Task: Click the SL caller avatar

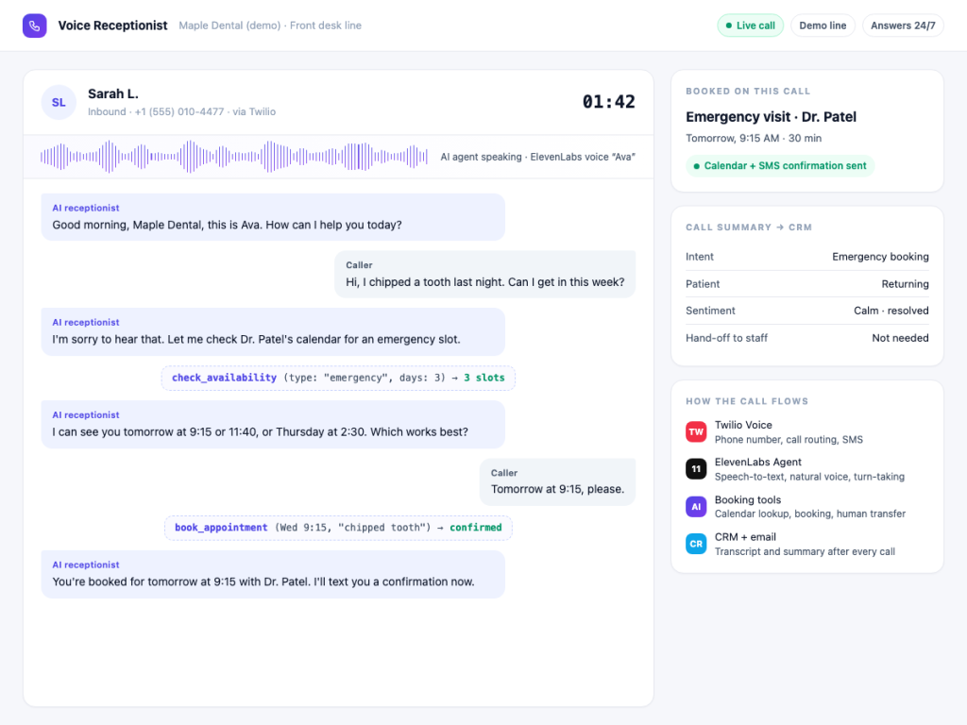Action: pos(59,102)
